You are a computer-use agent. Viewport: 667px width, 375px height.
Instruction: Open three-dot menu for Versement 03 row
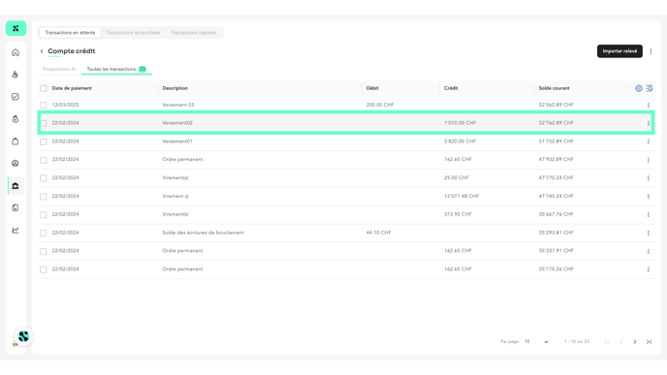click(649, 105)
